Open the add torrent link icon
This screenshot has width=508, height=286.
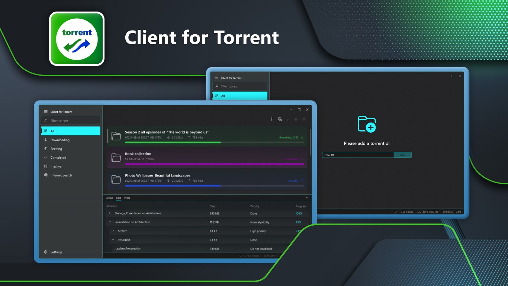[x=280, y=119]
